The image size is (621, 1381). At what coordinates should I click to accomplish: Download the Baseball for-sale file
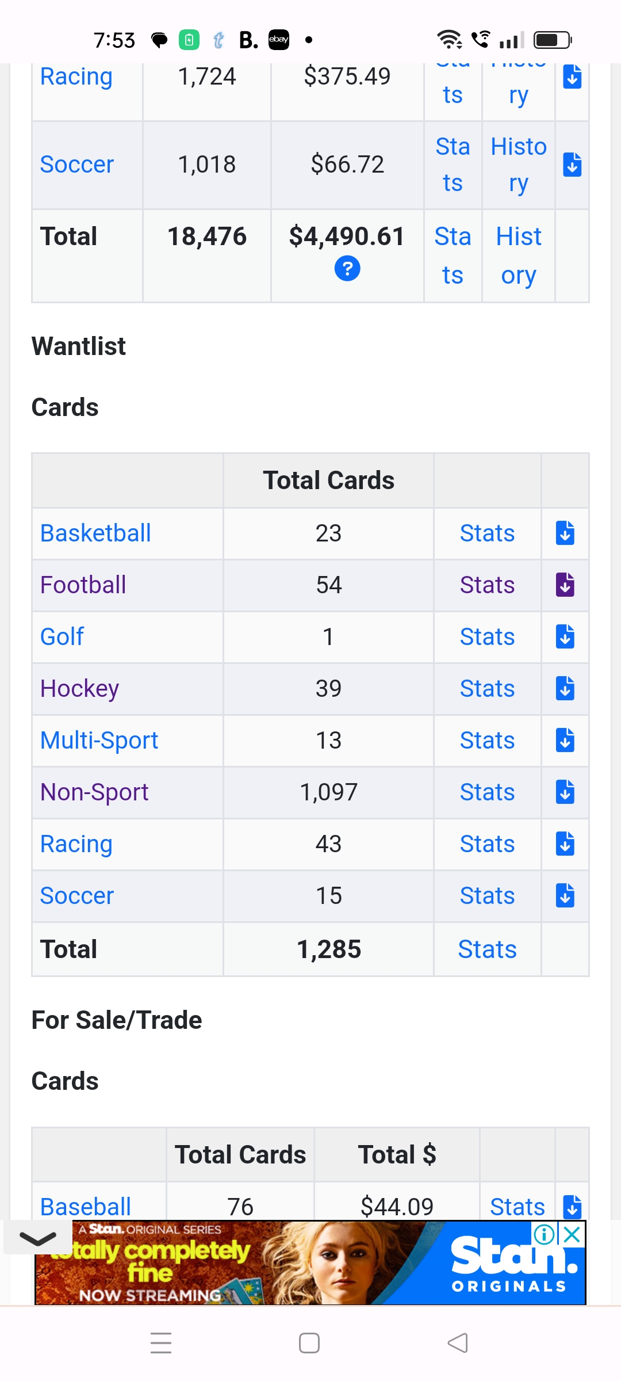click(572, 1207)
